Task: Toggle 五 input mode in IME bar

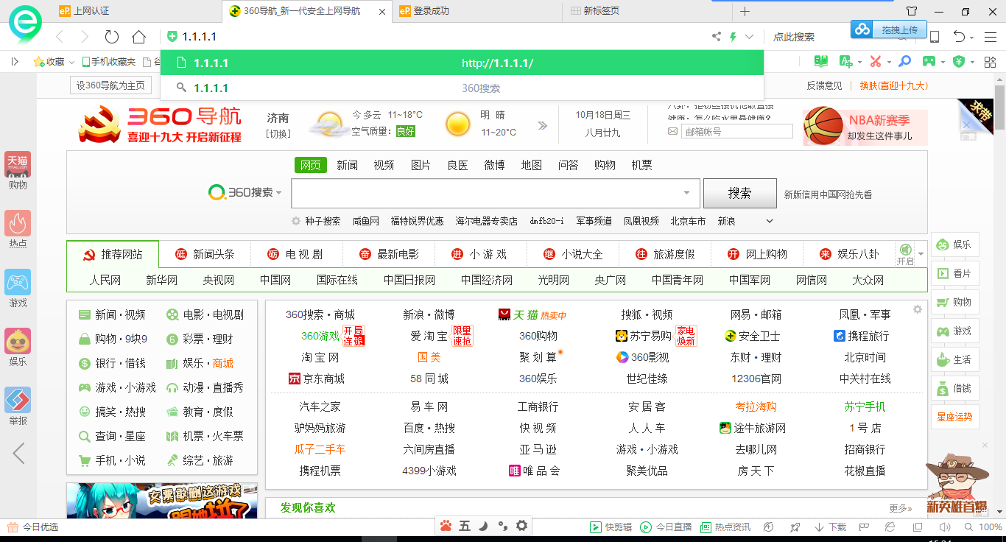Action: coord(465,526)
